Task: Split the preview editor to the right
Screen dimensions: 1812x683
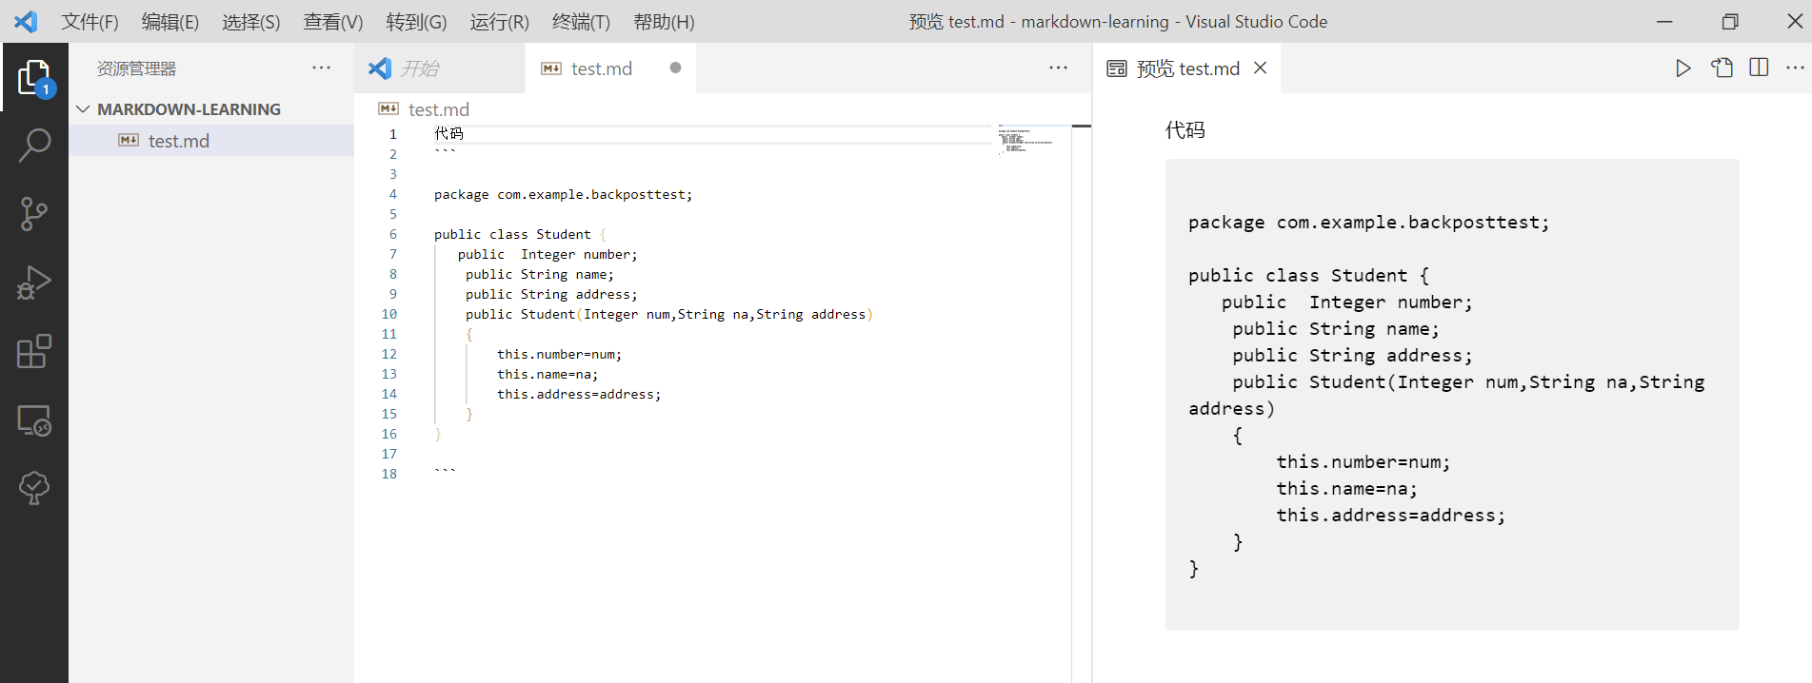Action: click(1759, 68)
